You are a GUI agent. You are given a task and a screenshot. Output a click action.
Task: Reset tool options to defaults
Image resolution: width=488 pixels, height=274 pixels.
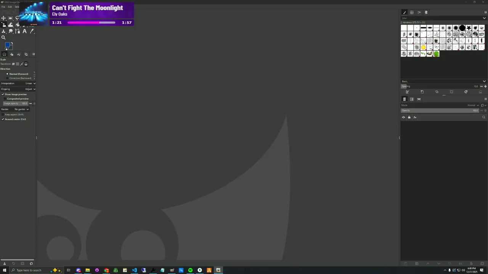pyautogui.click(x=31, y=263)
